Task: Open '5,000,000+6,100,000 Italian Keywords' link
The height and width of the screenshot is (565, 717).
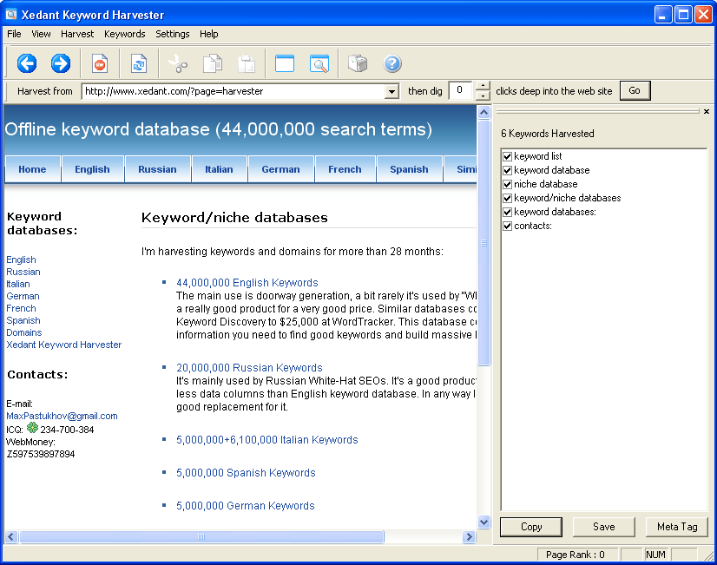Action: (x=267, y=440)
